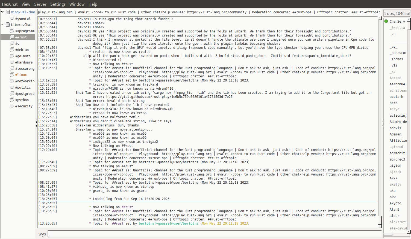Select user AdamHorden in user list

coord(398,122)
